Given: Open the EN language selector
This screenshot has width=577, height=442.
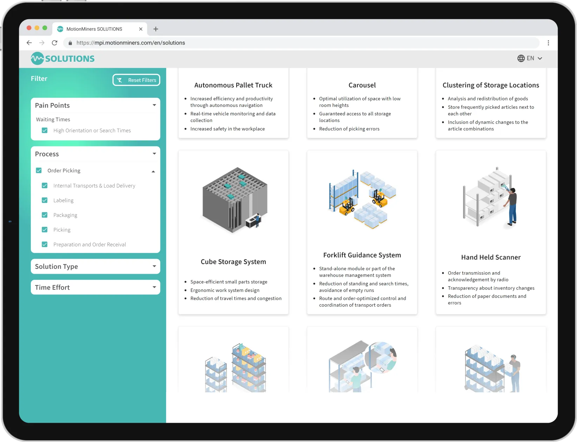Looking at the screenshot, I should click(530, 58).
